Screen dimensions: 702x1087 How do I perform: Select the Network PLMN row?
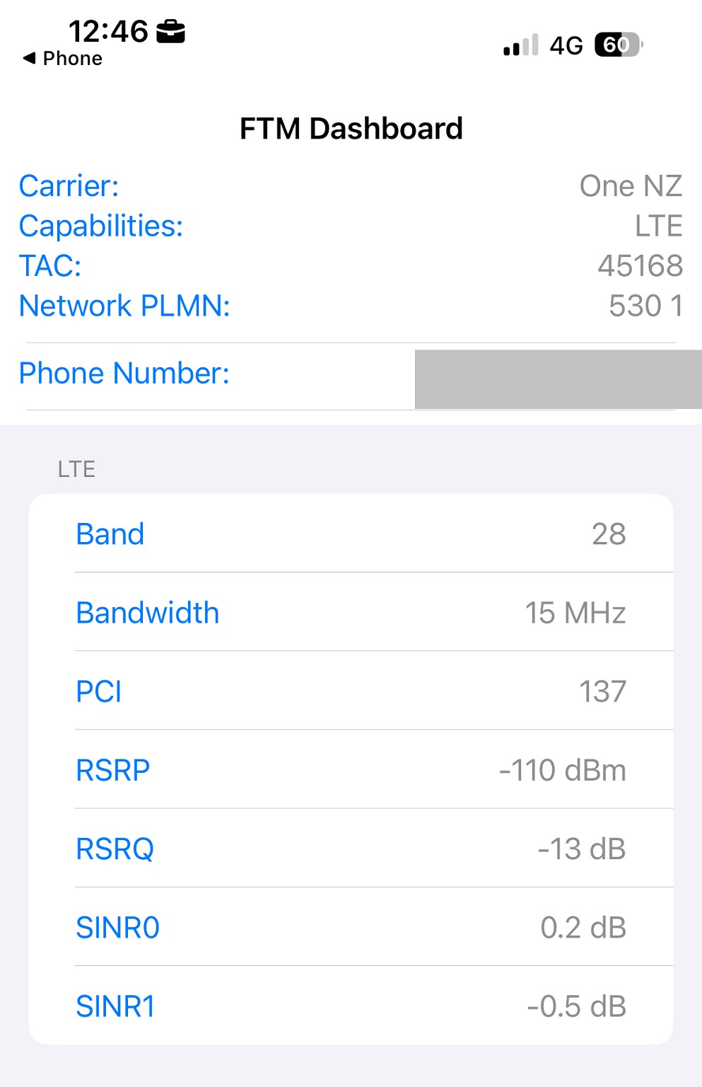(351, 306)
